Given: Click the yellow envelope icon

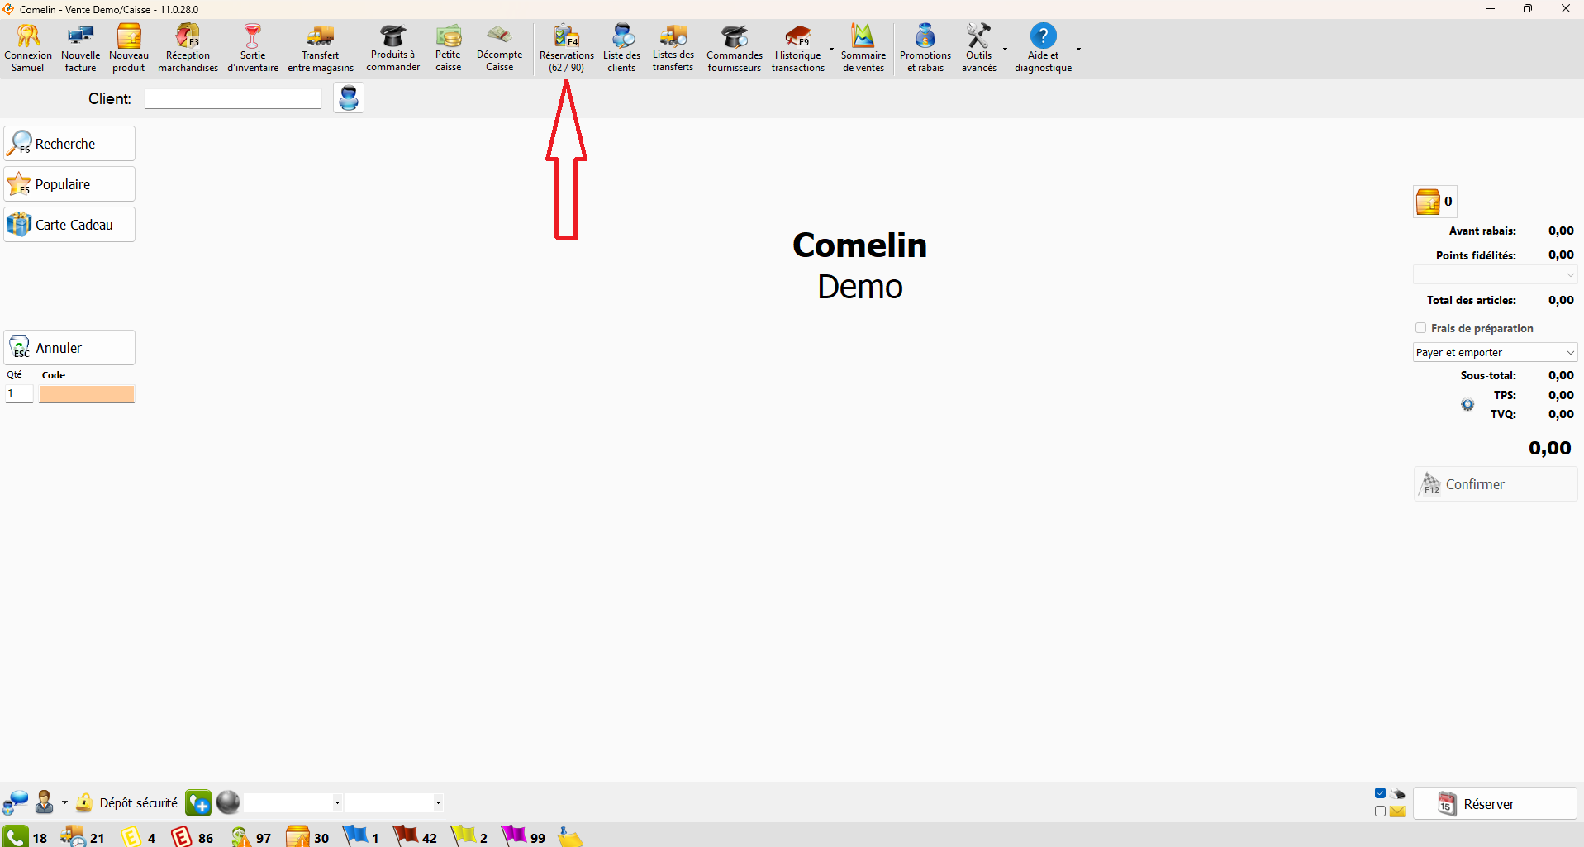Looking at the screenshot, I should pyautogui.click(x=1397, y=811).
